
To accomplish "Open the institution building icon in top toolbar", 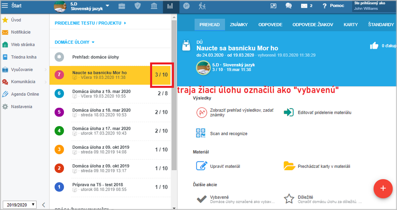I will (154, 6).
